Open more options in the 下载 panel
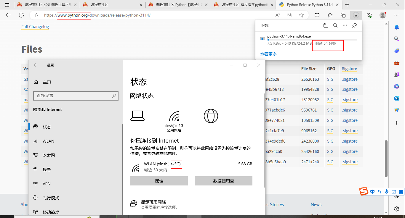This screenshot has height=218, width=405. point(345,25)
